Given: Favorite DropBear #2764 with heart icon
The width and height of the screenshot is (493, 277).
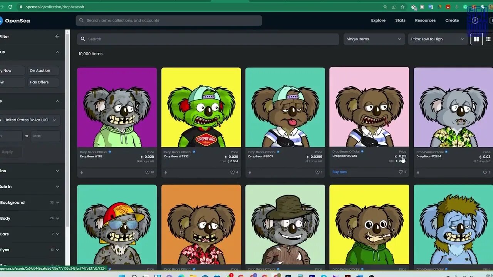Looking at the screenshot, I should pyautogui.click(x=485, y=172).
